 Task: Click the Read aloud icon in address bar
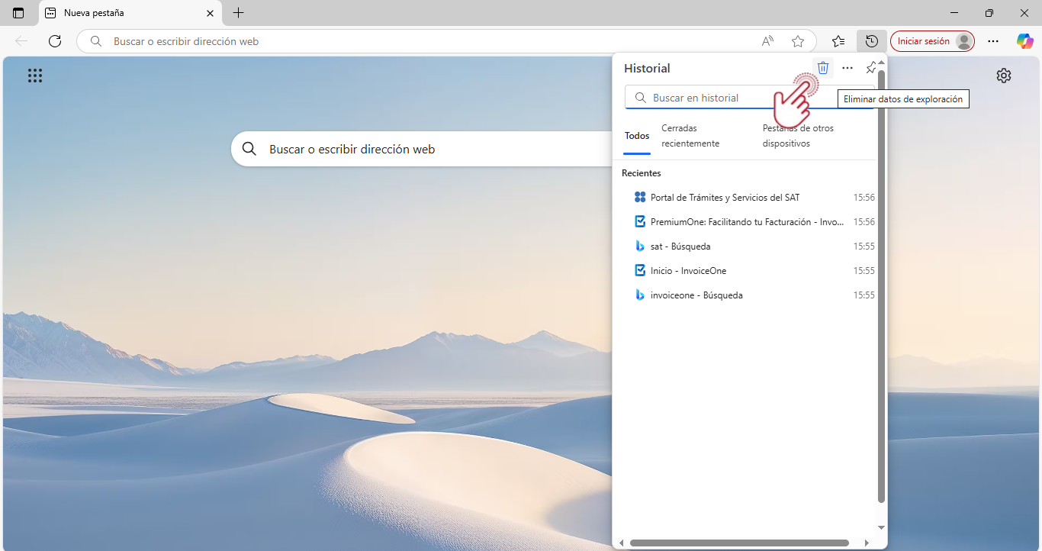[x=767, y=41]
